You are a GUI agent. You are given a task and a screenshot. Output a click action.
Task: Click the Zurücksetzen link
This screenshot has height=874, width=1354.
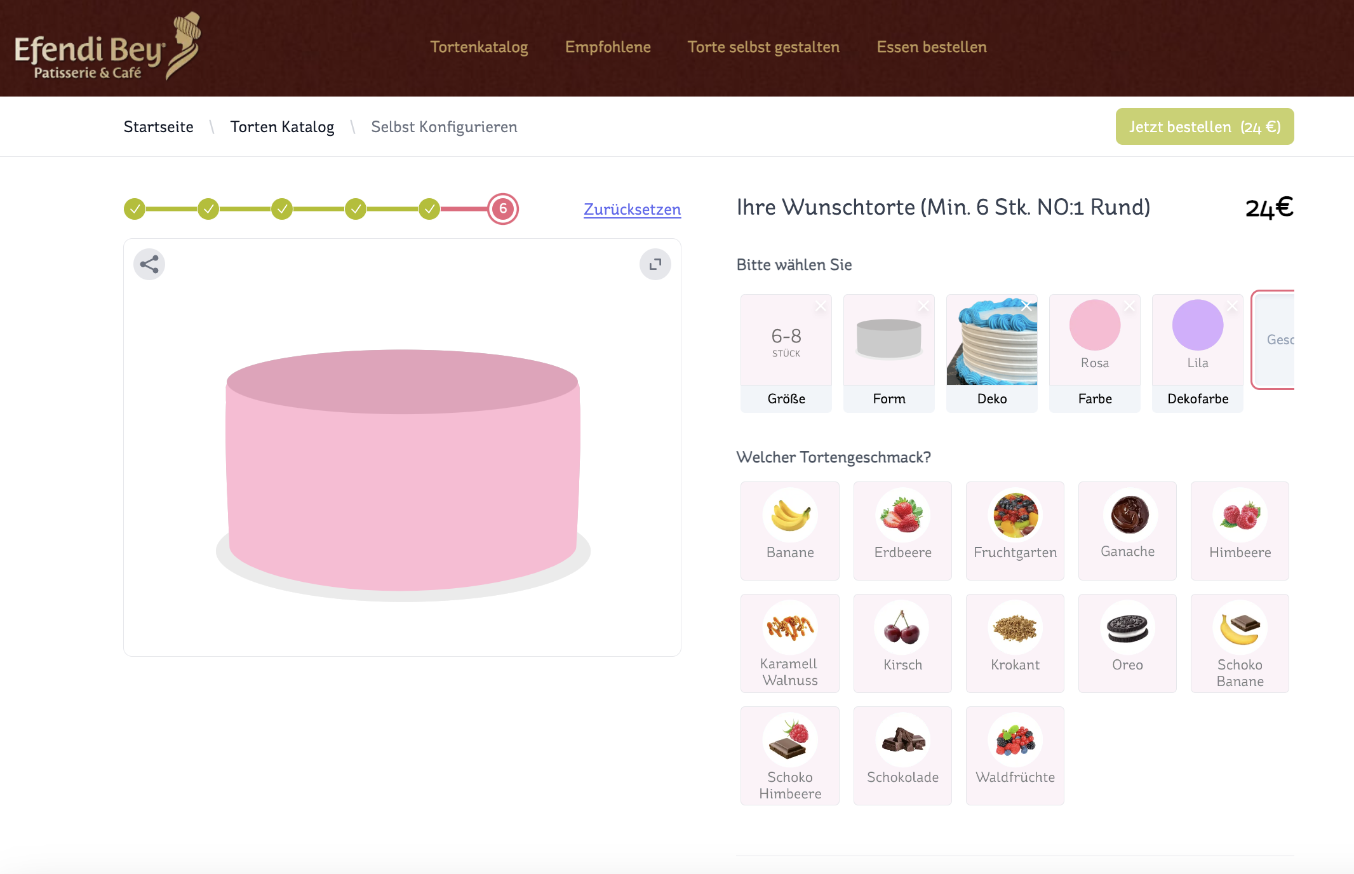[632, 209]
